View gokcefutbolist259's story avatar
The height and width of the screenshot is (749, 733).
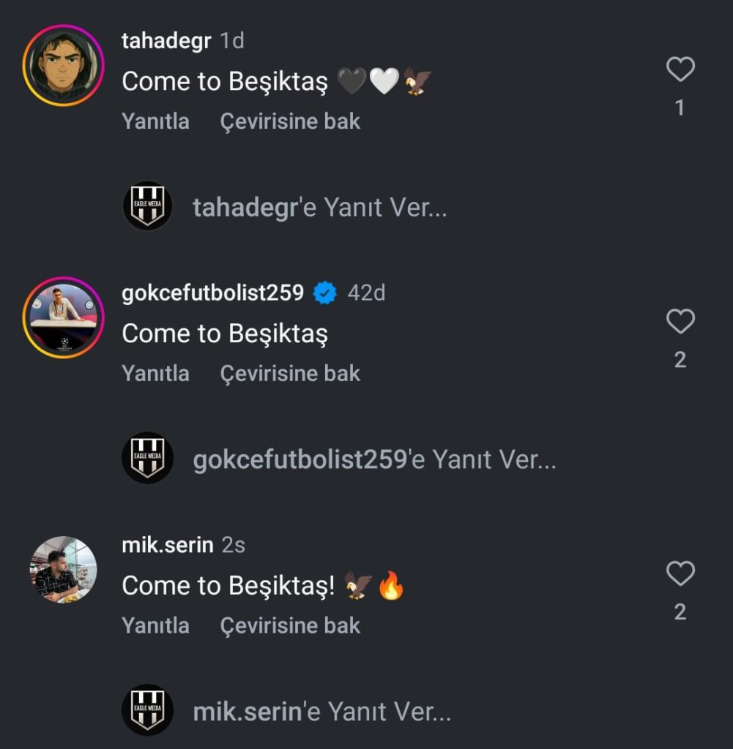tap(63, 317)
